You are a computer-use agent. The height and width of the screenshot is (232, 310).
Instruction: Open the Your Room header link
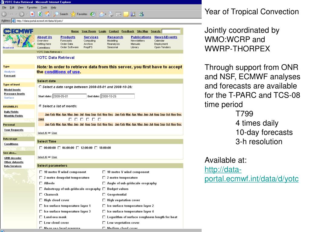89,31
